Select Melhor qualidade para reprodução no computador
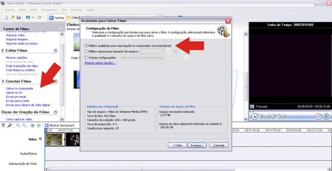Viewport: 332px width, 171px height. pyautogui.click(x=128, y=46)
